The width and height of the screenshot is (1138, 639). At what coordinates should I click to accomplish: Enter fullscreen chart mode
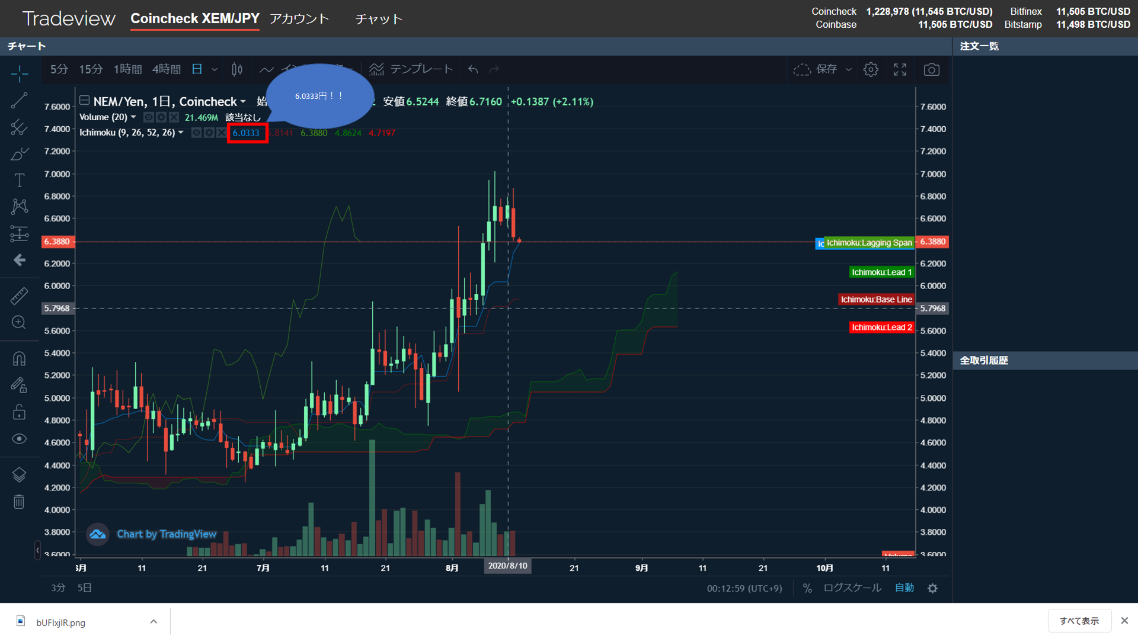[900, 69]
